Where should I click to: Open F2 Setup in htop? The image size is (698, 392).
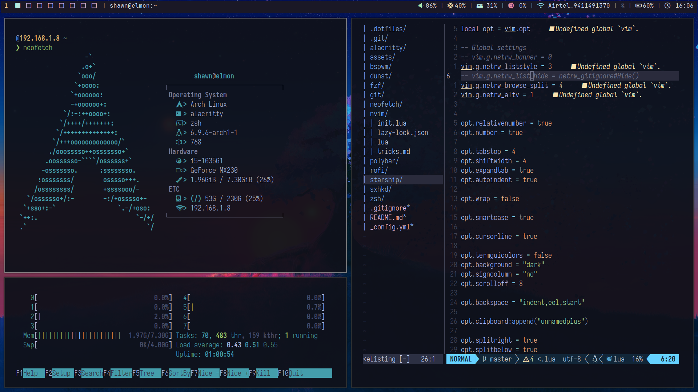60,373
